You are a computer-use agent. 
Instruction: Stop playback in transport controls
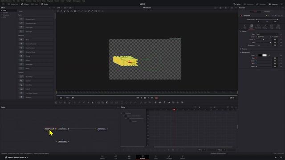[145, 98]
